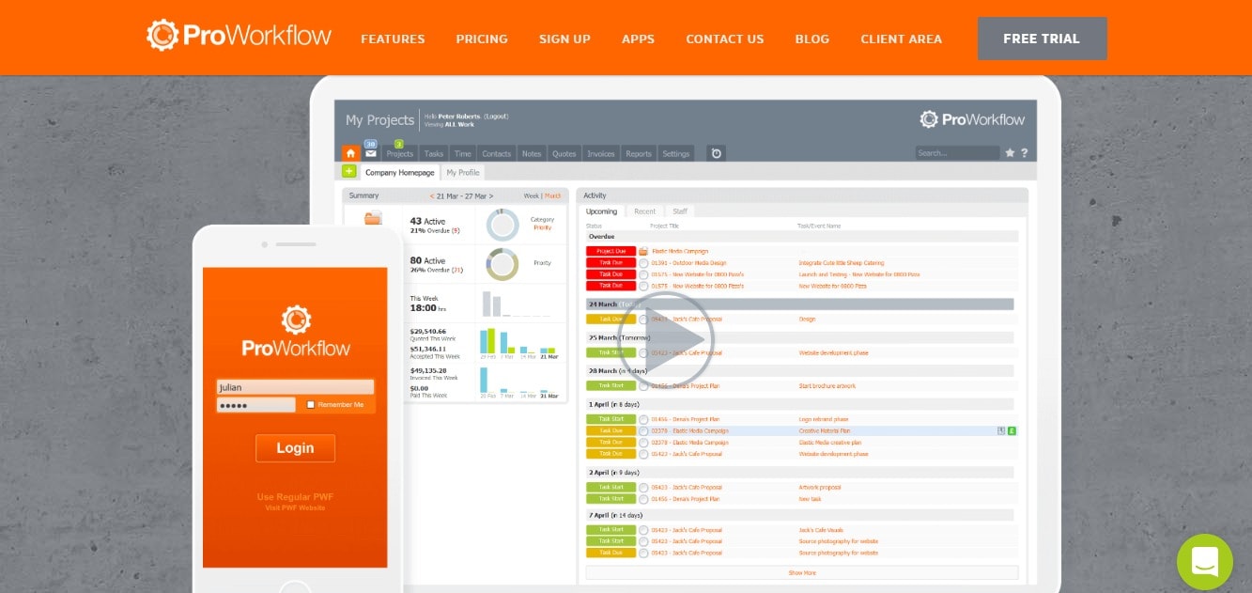Click the FREE TRIAL button
The height and width of the screenshot is (593, 1252).
[1042, 39]
